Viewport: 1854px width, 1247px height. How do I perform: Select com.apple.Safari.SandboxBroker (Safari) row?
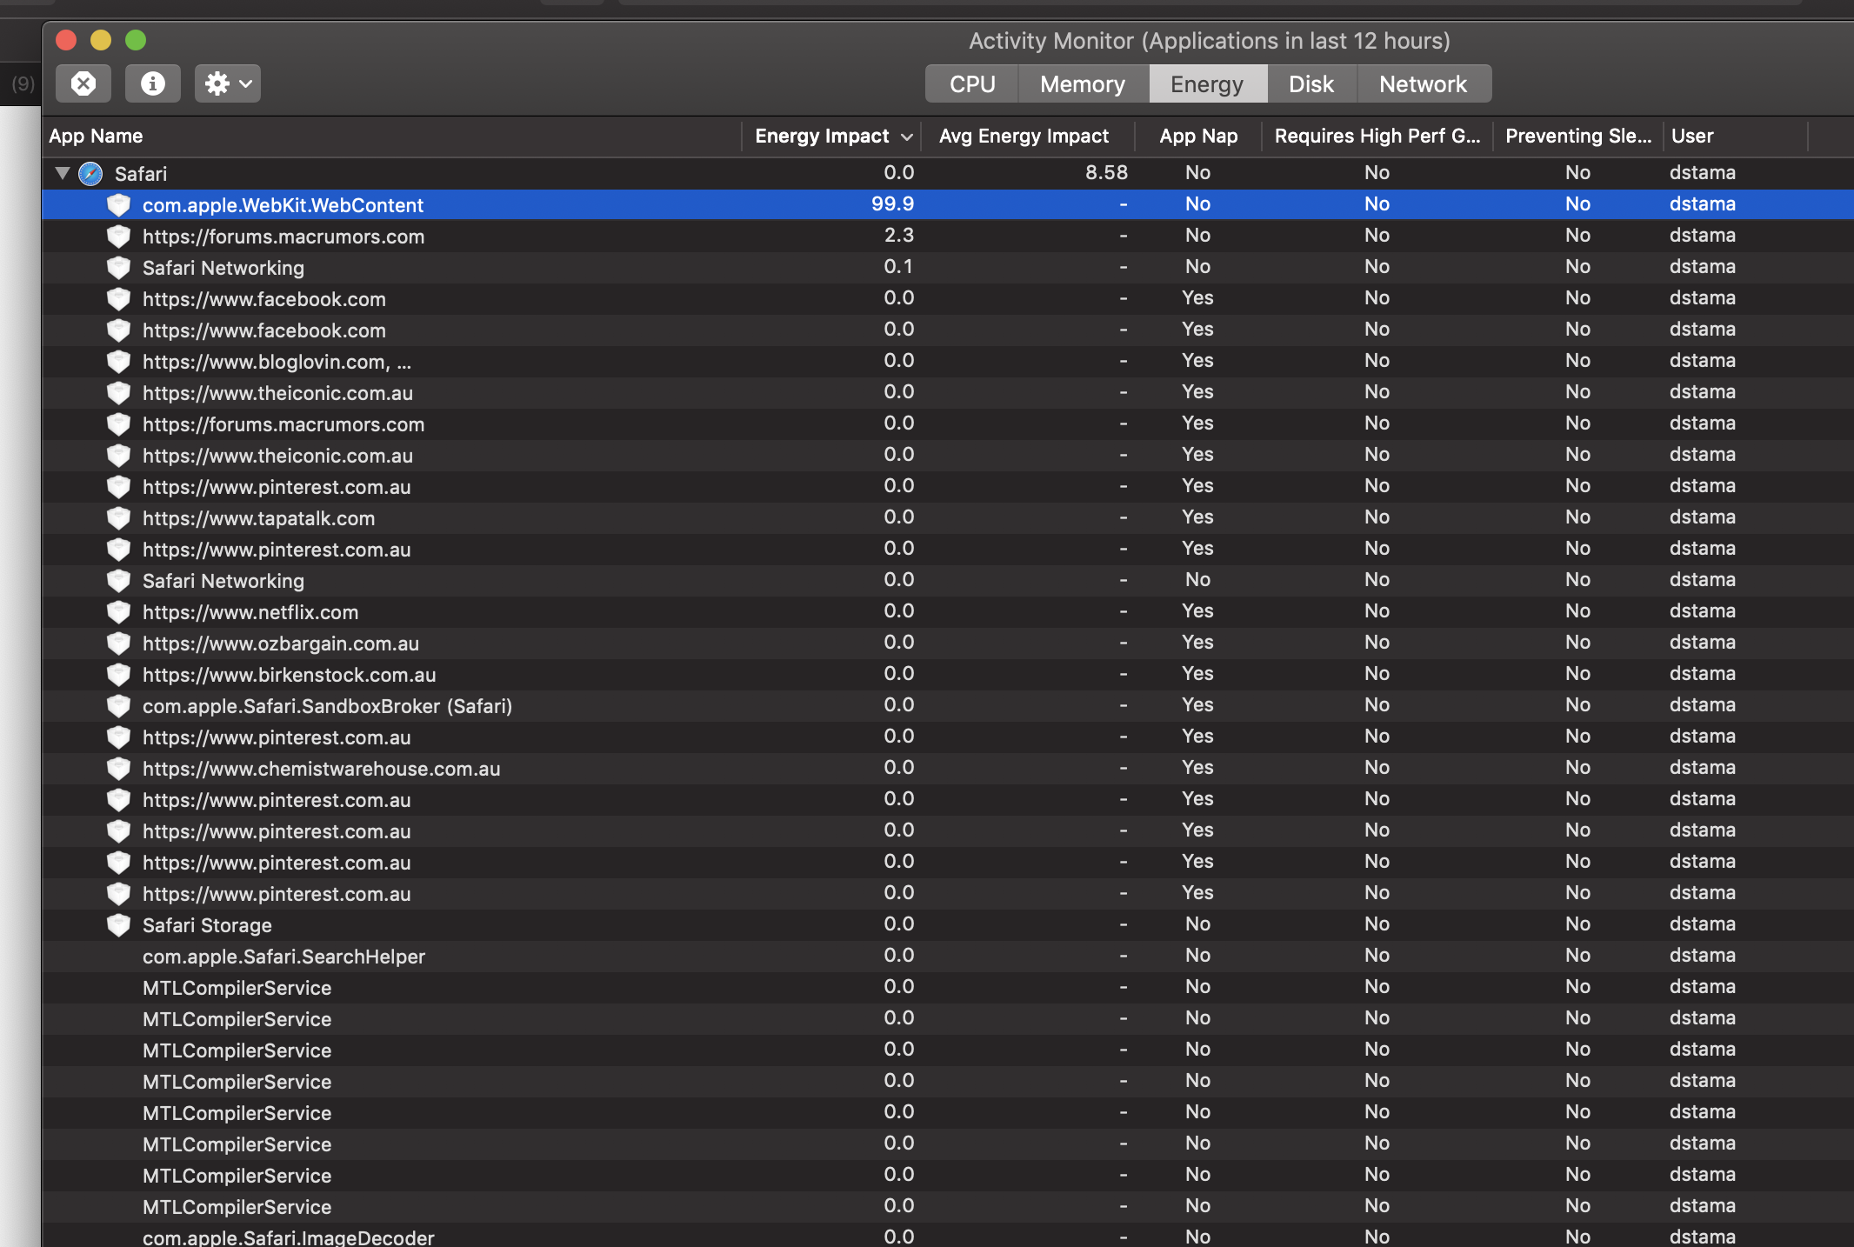click(x=948, y=705)
